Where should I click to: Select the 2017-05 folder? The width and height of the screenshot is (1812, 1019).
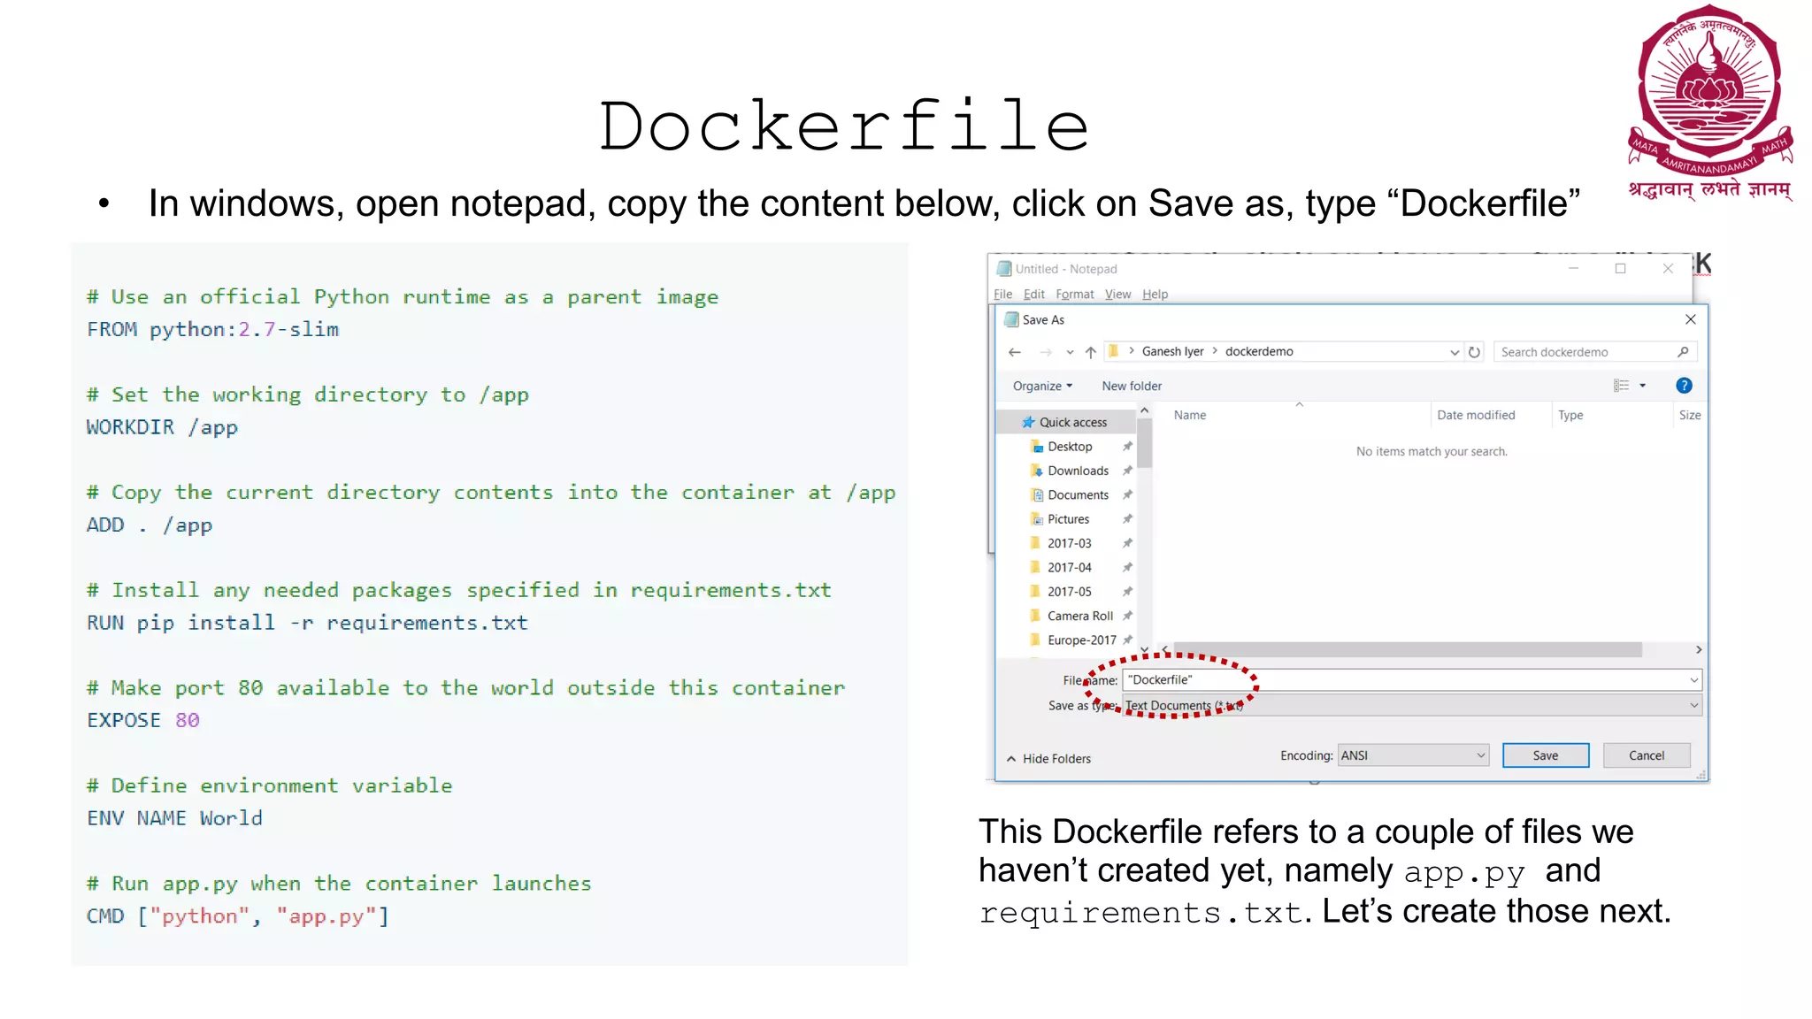click(x=1069, y=591)
